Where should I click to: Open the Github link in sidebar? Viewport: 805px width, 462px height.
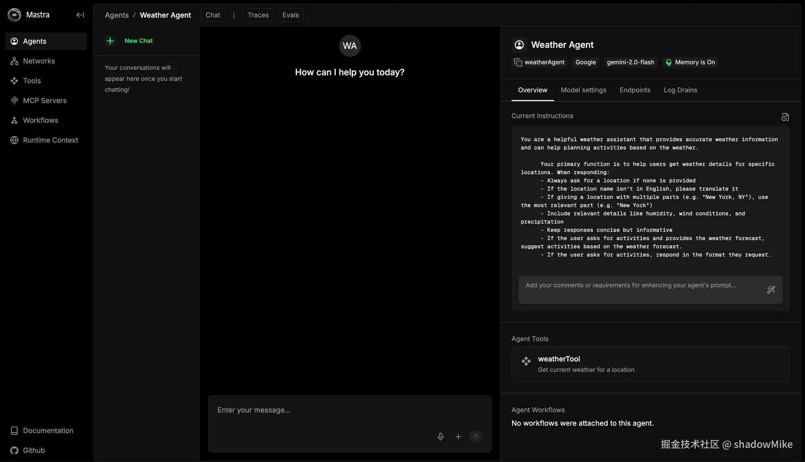34,450
